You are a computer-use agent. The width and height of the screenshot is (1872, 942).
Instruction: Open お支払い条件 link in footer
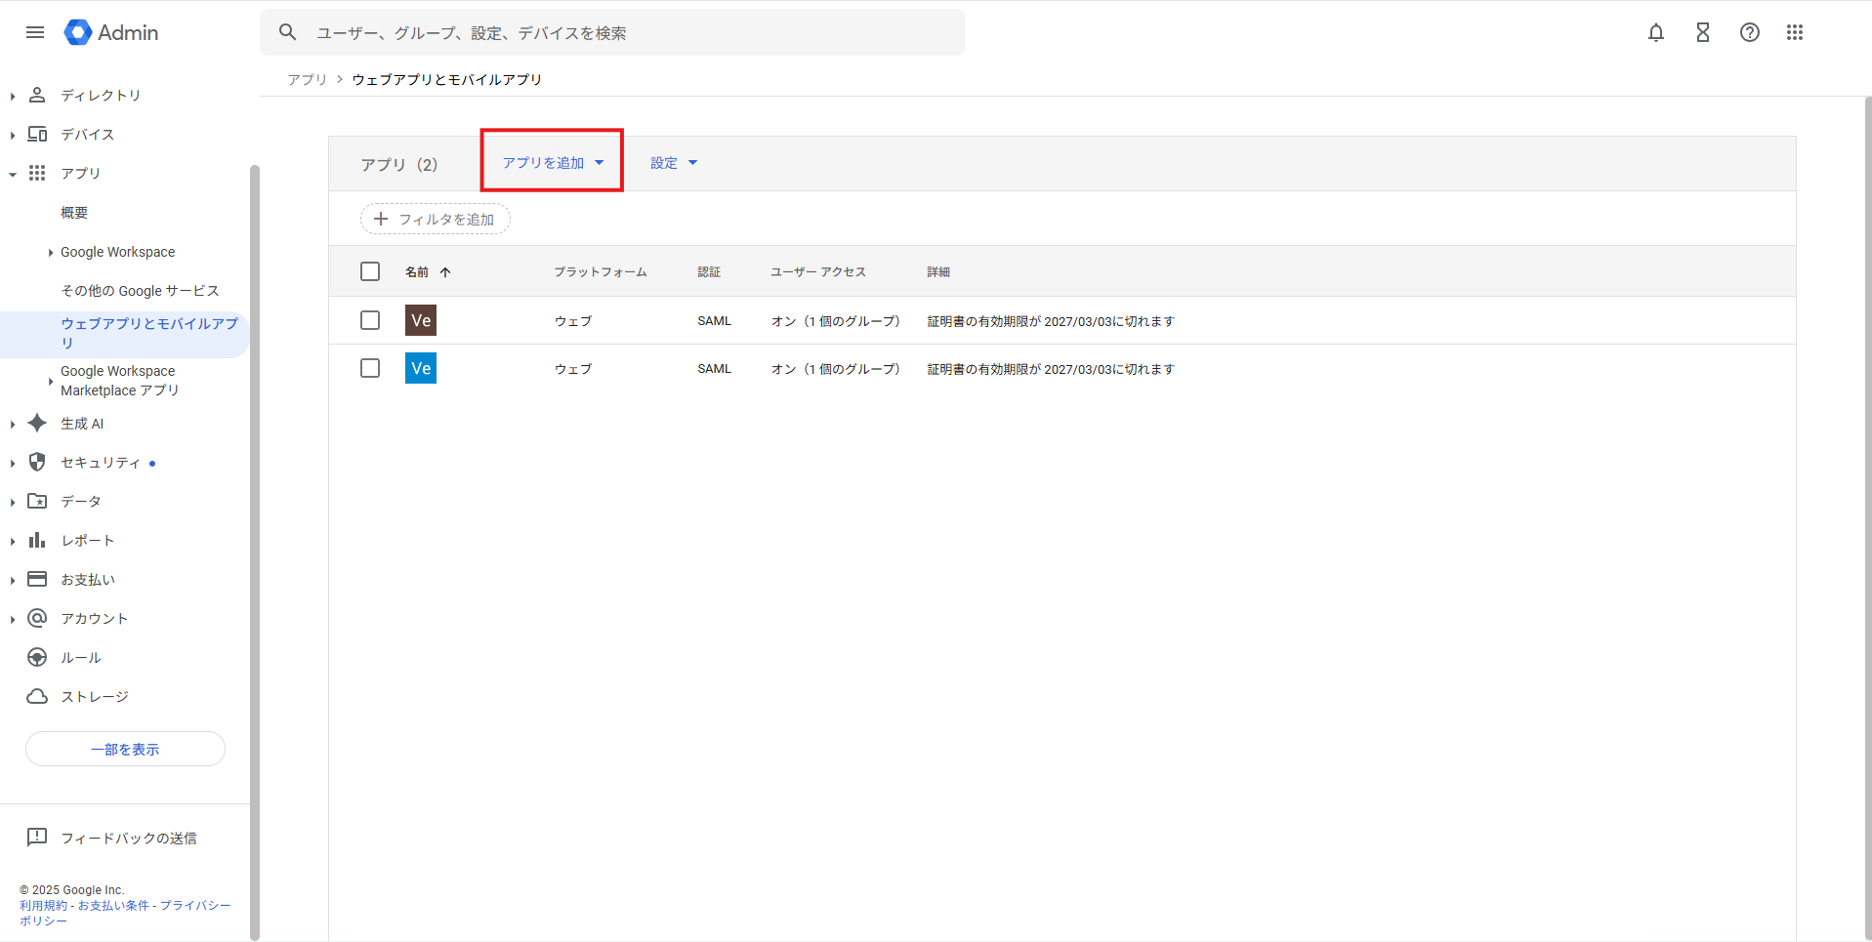(x=113, y=905)
